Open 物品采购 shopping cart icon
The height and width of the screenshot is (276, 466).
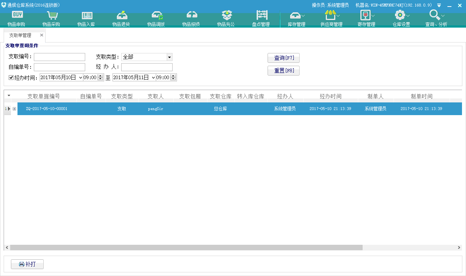[51, 18]
